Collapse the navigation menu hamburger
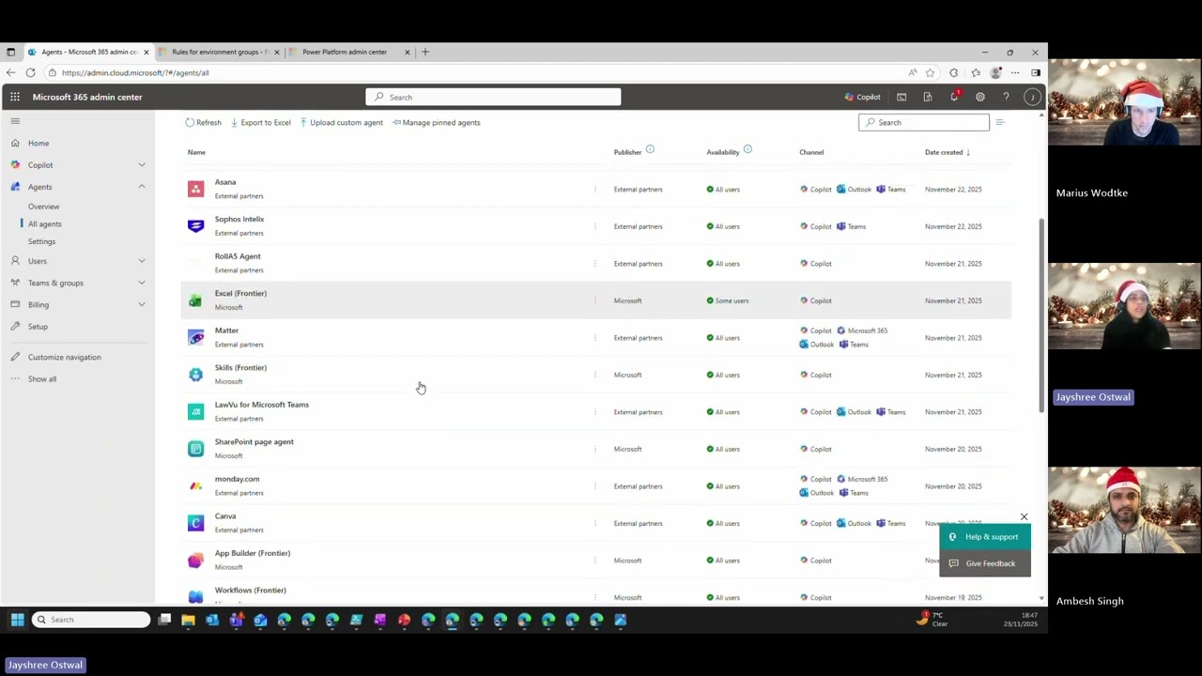The width and height of the screenshot is (1202, 676). [15, 121]
